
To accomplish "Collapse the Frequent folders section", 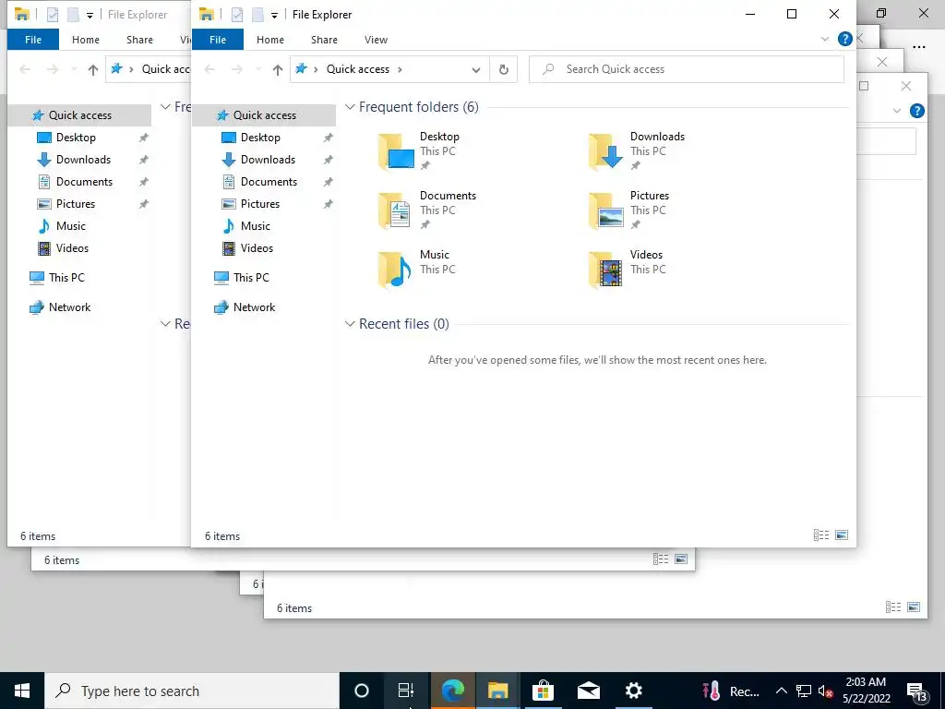I will point(350,107).
